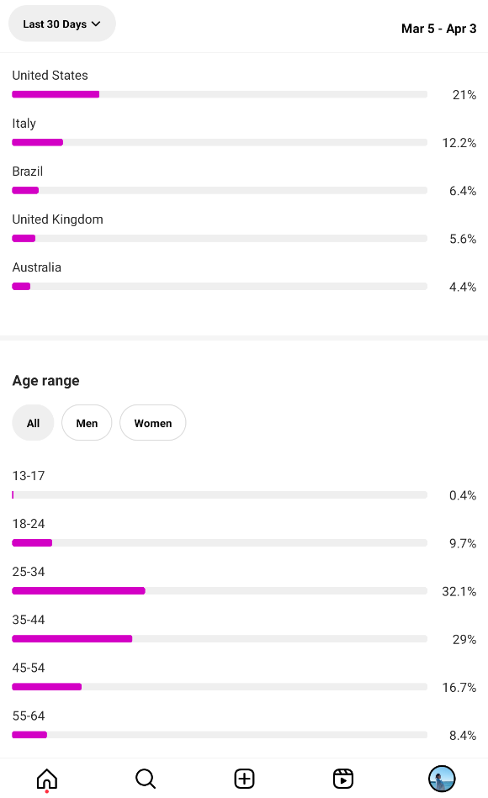Click the Age range heading
This screenshot has height=798, width=488.
click(45, 381)
